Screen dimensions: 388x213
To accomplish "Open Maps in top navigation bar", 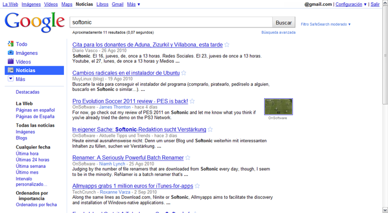I will pos(67,4).
